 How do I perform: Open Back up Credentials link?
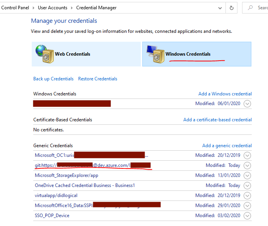(53, 79)
